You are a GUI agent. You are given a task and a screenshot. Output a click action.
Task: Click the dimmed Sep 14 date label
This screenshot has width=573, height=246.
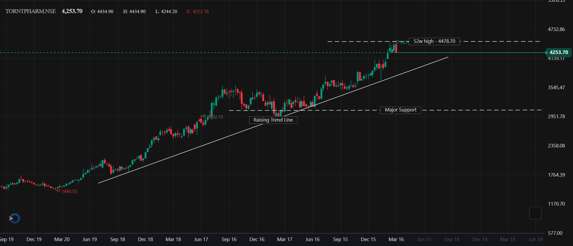452,239
